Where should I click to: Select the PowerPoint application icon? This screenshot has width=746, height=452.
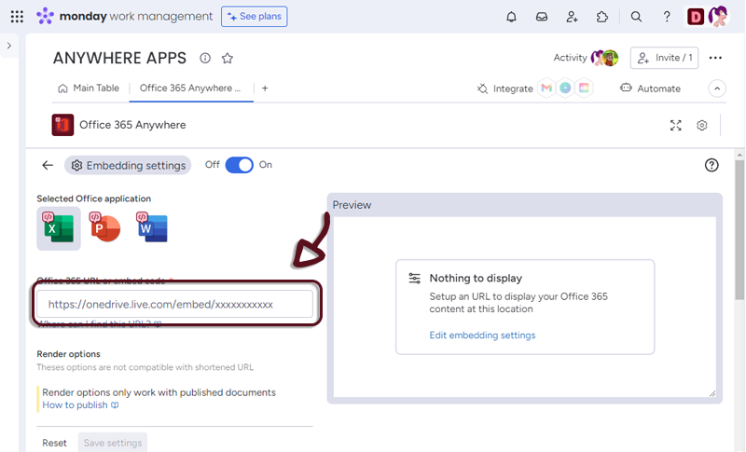pyautogui.click(x=104, y=226)
